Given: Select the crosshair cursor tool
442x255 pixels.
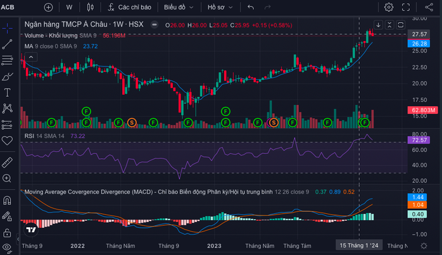Looking at the screenshot, I should (x=7, y=28).
